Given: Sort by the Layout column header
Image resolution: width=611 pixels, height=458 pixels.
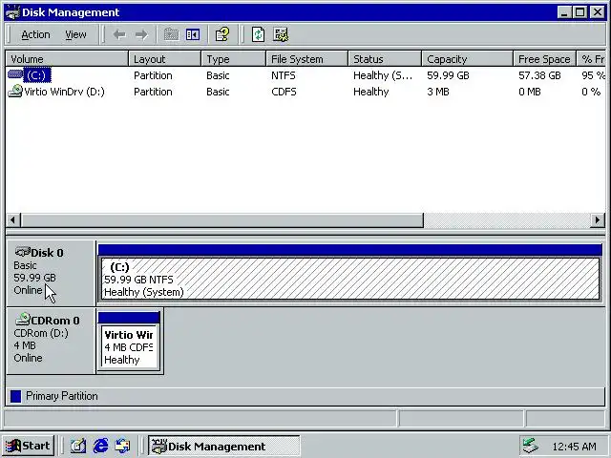Looking at the screenshot, I should [x=165, y=59].
